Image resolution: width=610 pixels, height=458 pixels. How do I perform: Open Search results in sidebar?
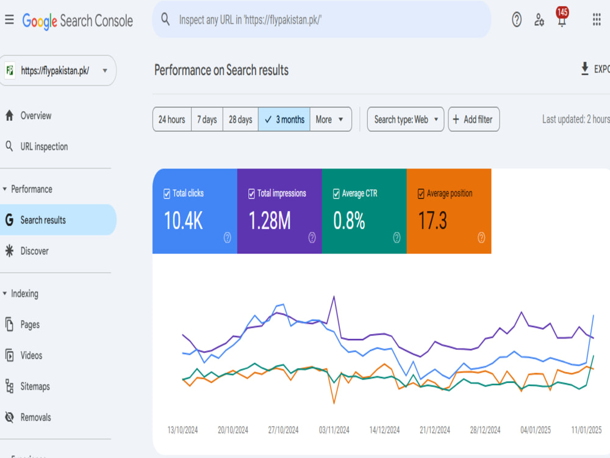point(57,220)
